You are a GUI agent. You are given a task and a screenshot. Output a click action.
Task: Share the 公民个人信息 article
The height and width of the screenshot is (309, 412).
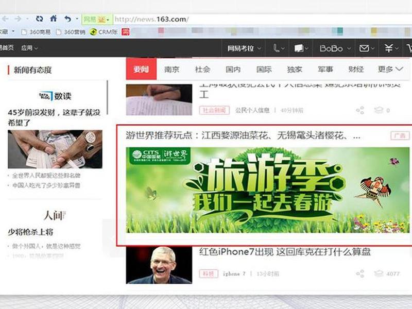(x=360, y=110)
